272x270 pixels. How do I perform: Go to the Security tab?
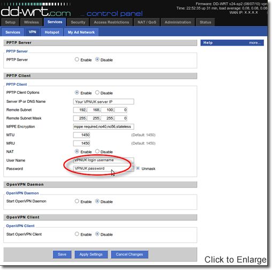[x=78, y=22]
